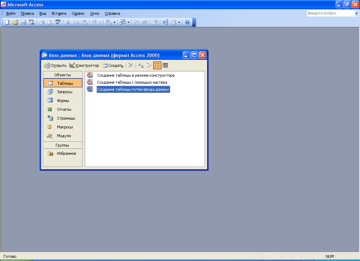Open the Окно menu

(95, 13)
